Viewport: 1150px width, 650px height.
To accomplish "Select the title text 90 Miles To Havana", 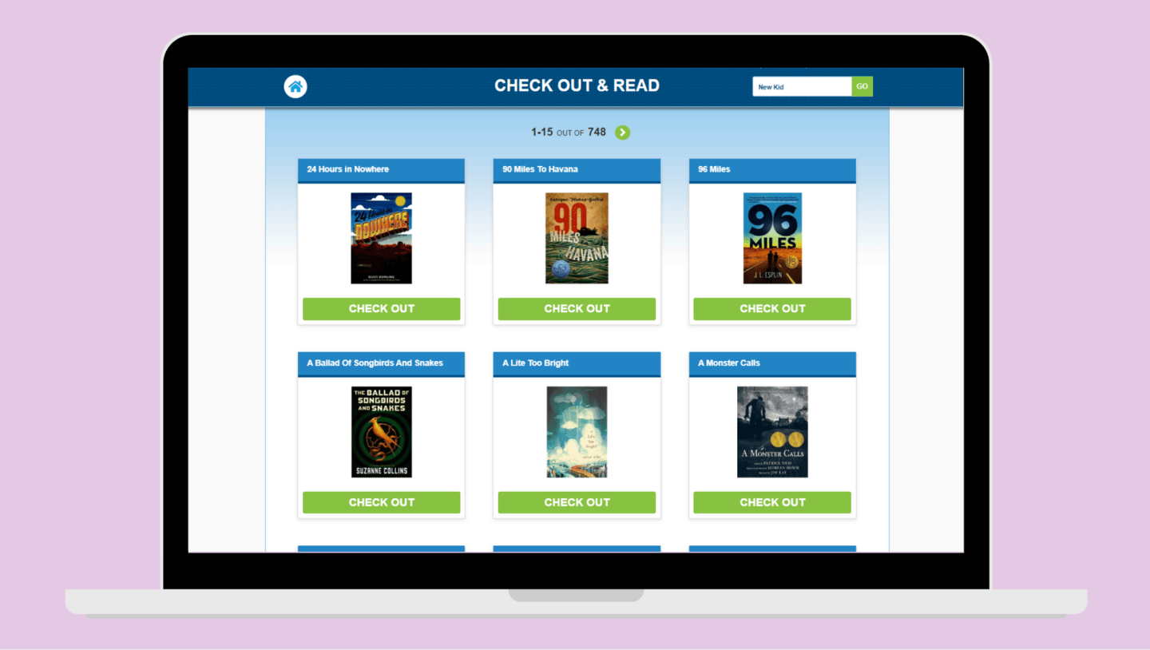I will (x=540, y=169).
